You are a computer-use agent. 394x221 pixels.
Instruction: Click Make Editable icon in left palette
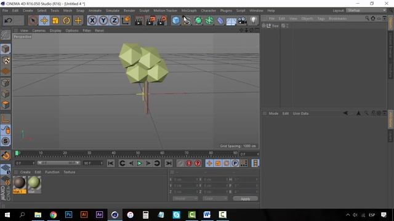pyautogui.click(x=6, y=35)
